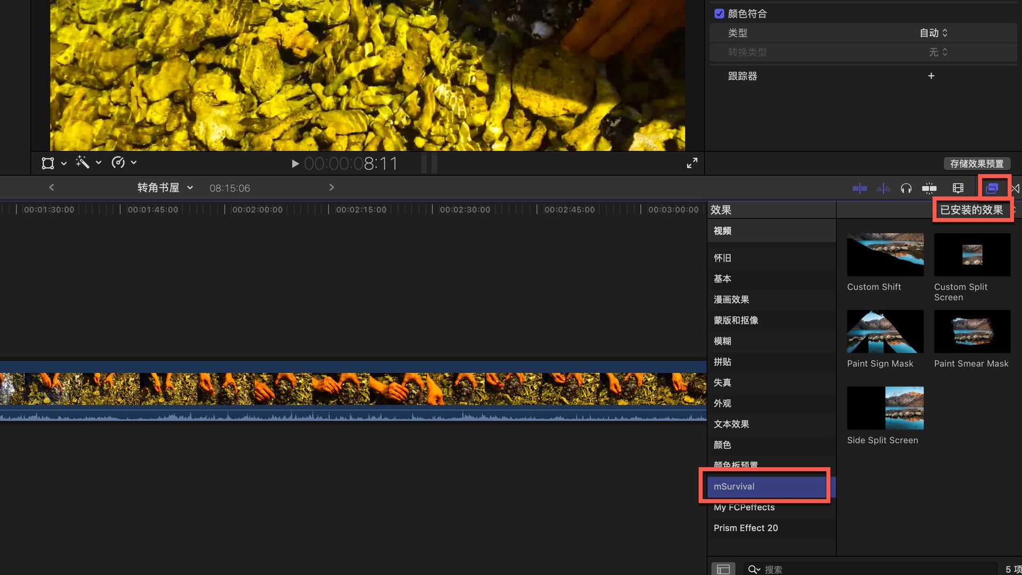Select the Custom Split Screen effect thumbnail
Screen dimensions: 1022x575
point(972,254)
